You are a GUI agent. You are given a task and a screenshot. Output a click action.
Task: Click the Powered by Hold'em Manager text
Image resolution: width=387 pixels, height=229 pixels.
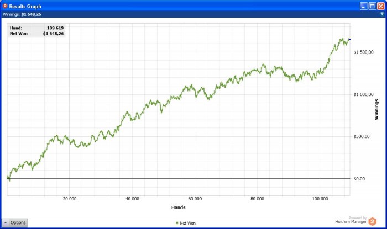pos(351,220)
